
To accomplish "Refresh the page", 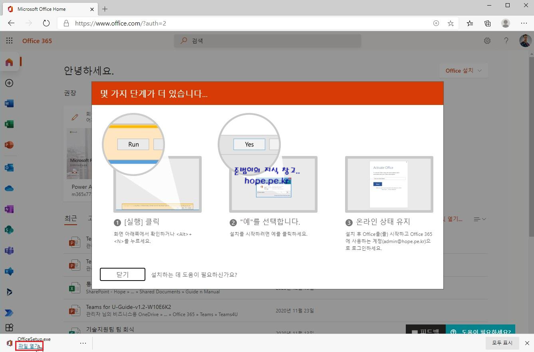I will pos(46,23).
